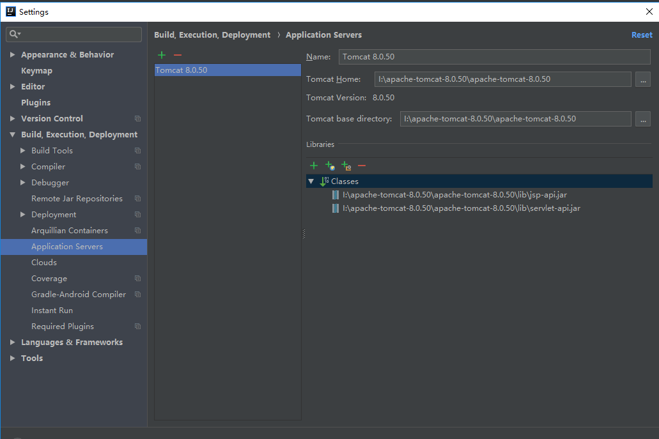This screenshot has height=439, width=659.
Task: Add a new application server
Action: pyautogui.click(x=162, y=55)
